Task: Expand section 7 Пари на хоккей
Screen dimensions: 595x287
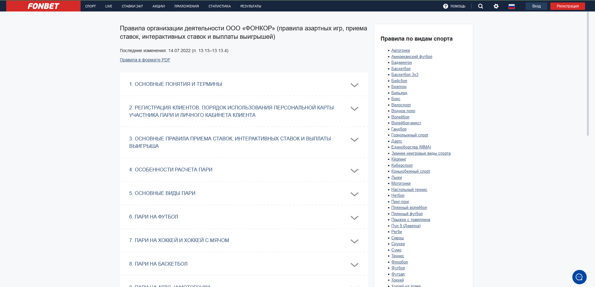Action: click(244, 241)
